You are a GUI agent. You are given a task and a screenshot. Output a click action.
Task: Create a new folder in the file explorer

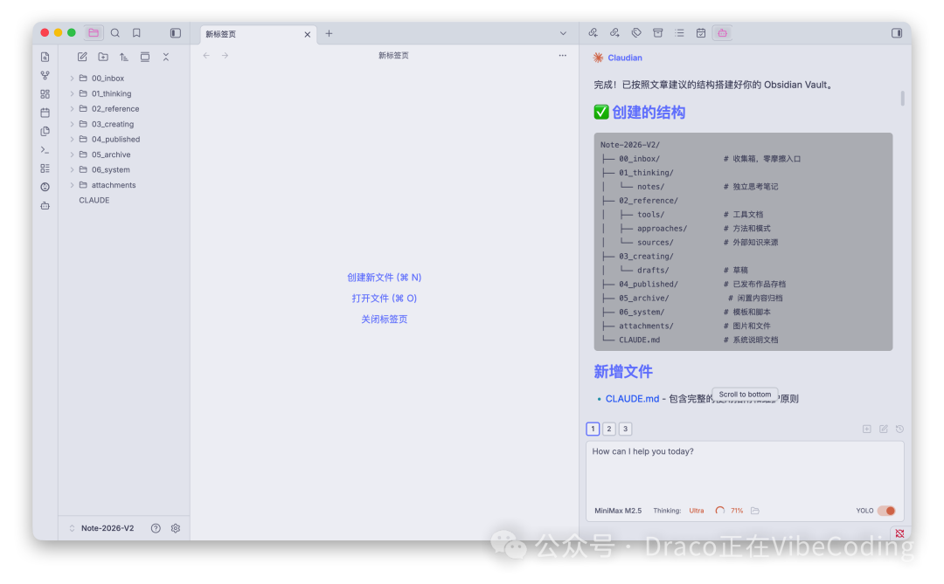(x=103, y=57)
